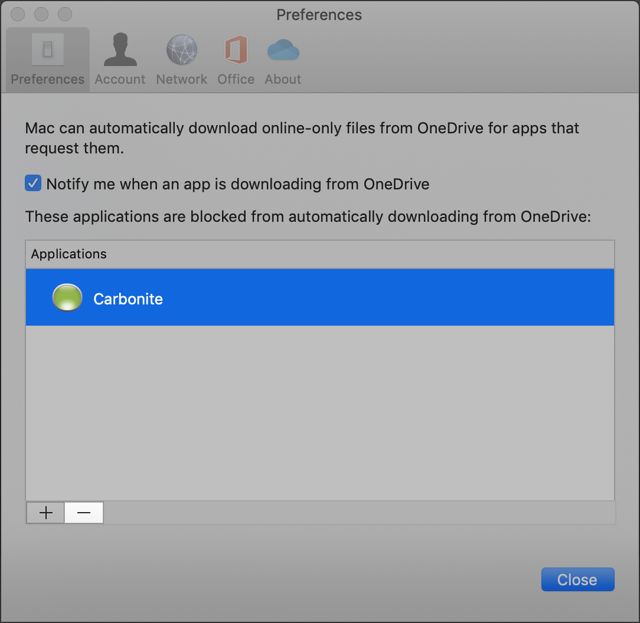Close the Preferences window using title bar button
640x623 pixels.
[18, 14]
